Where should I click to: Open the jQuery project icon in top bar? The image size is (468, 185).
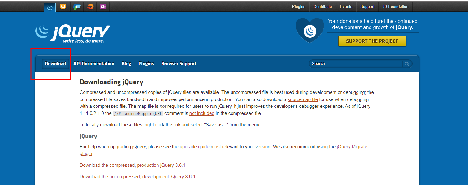coord(50,7)
